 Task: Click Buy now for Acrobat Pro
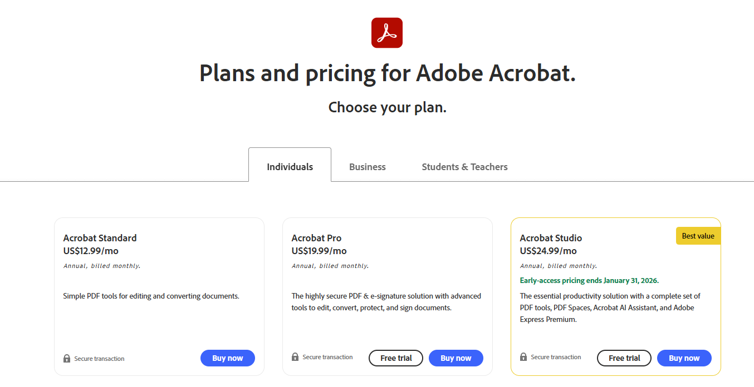click(x=456, y=358)
